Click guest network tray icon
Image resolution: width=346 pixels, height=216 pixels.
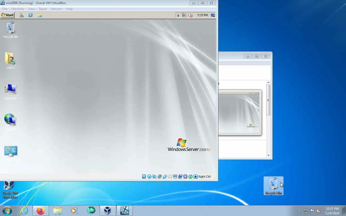[184, 15]
